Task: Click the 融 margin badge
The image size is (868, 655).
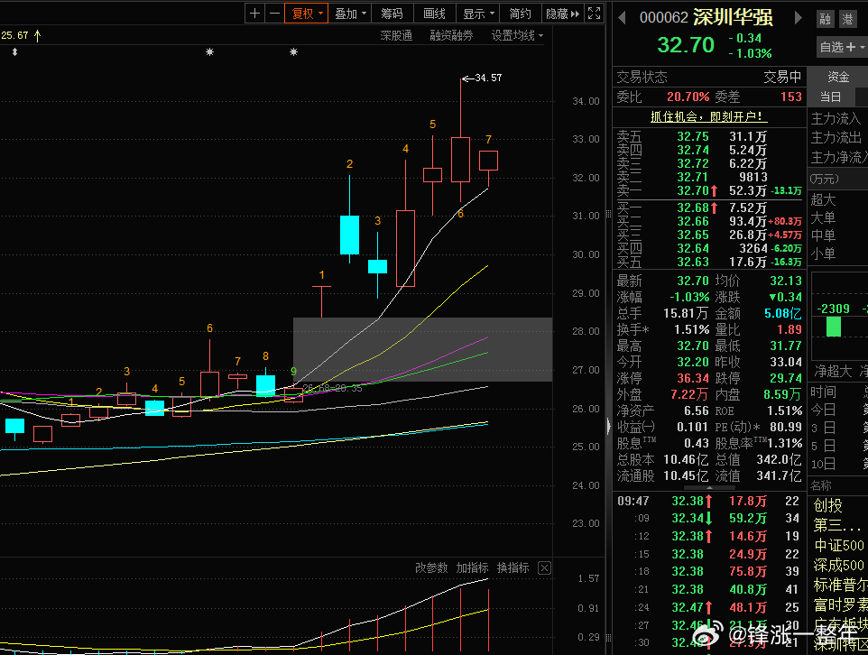Action: coord(826,19)
